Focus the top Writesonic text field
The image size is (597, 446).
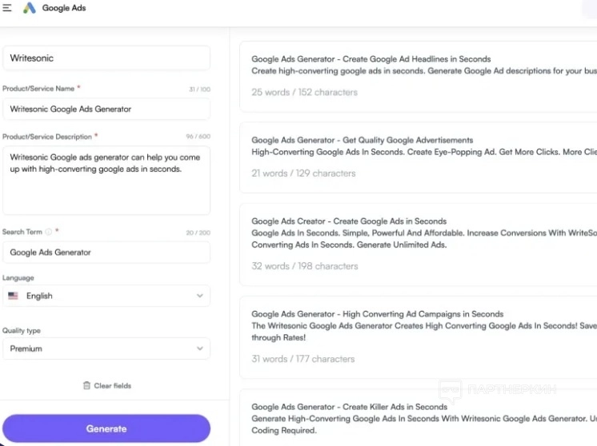[x=106, y=58]
